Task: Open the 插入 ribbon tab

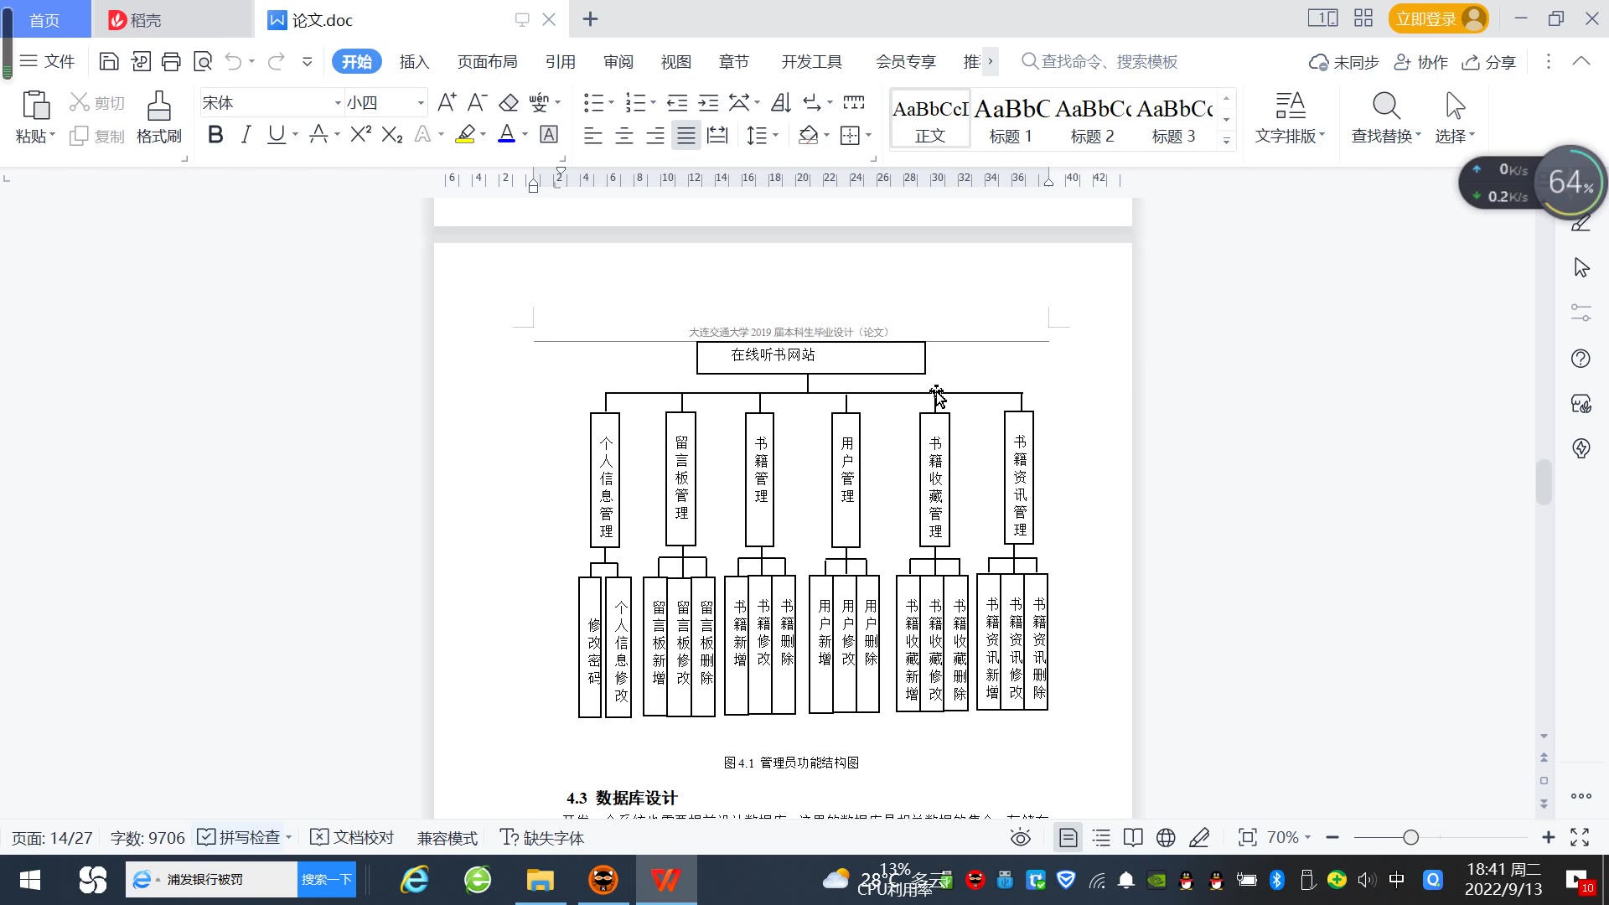Action: coord(414,62)
